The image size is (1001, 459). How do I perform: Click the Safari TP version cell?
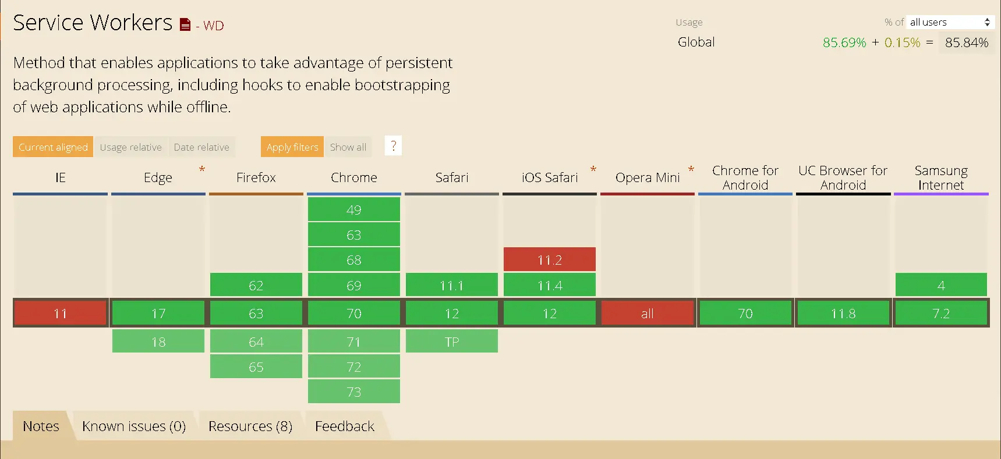tap(452, 341)
